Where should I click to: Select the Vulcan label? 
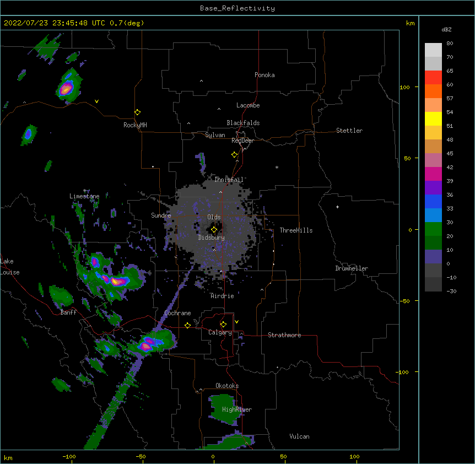(x=299, y=436)
